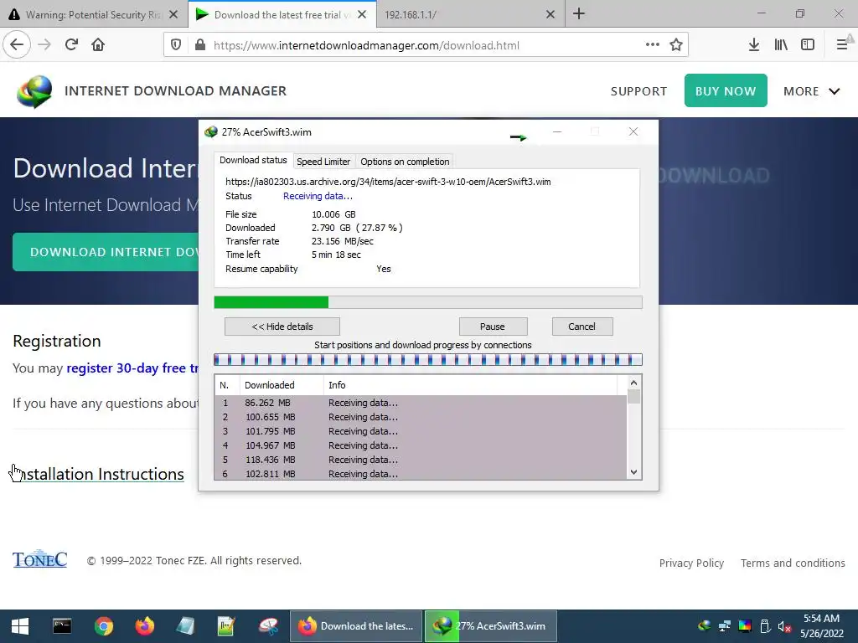The image size is (858, 643).
Task: Open the SUPPORT menu link
Action: pos(638,91)
